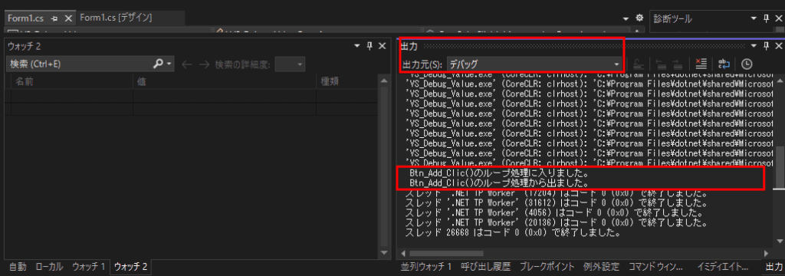
Task: Open 診断ツール window position dropdown
Action: (754, 18)
